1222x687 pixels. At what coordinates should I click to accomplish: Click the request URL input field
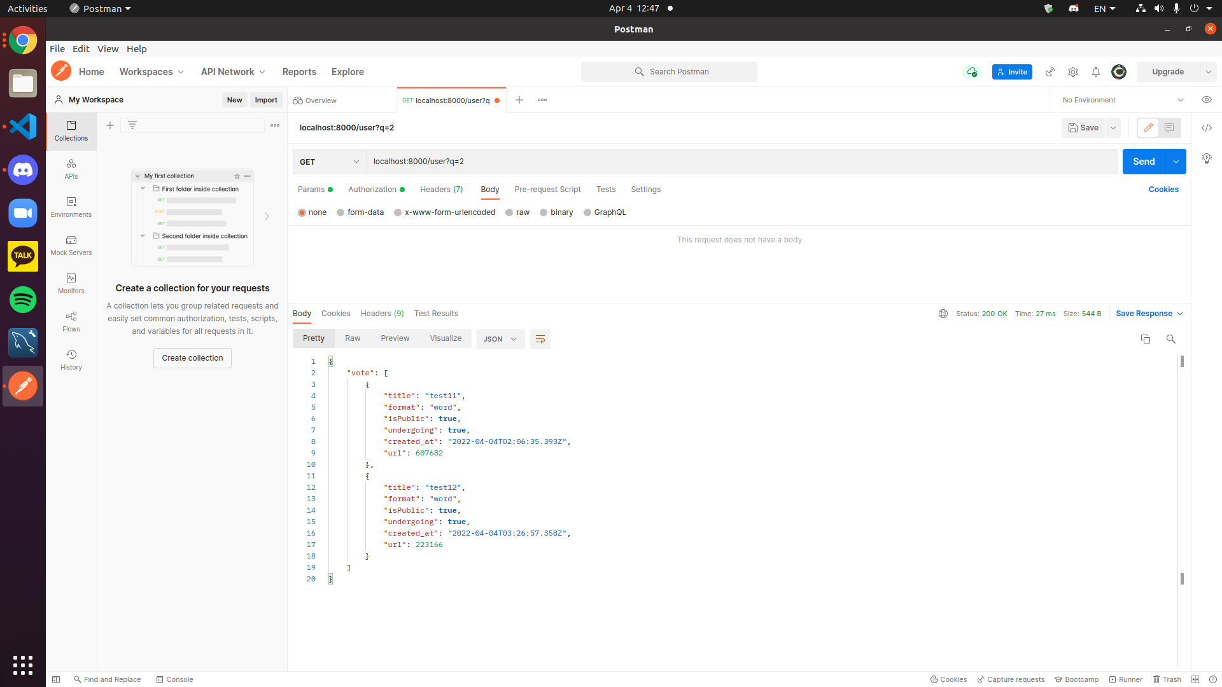(x=741, y=162)
